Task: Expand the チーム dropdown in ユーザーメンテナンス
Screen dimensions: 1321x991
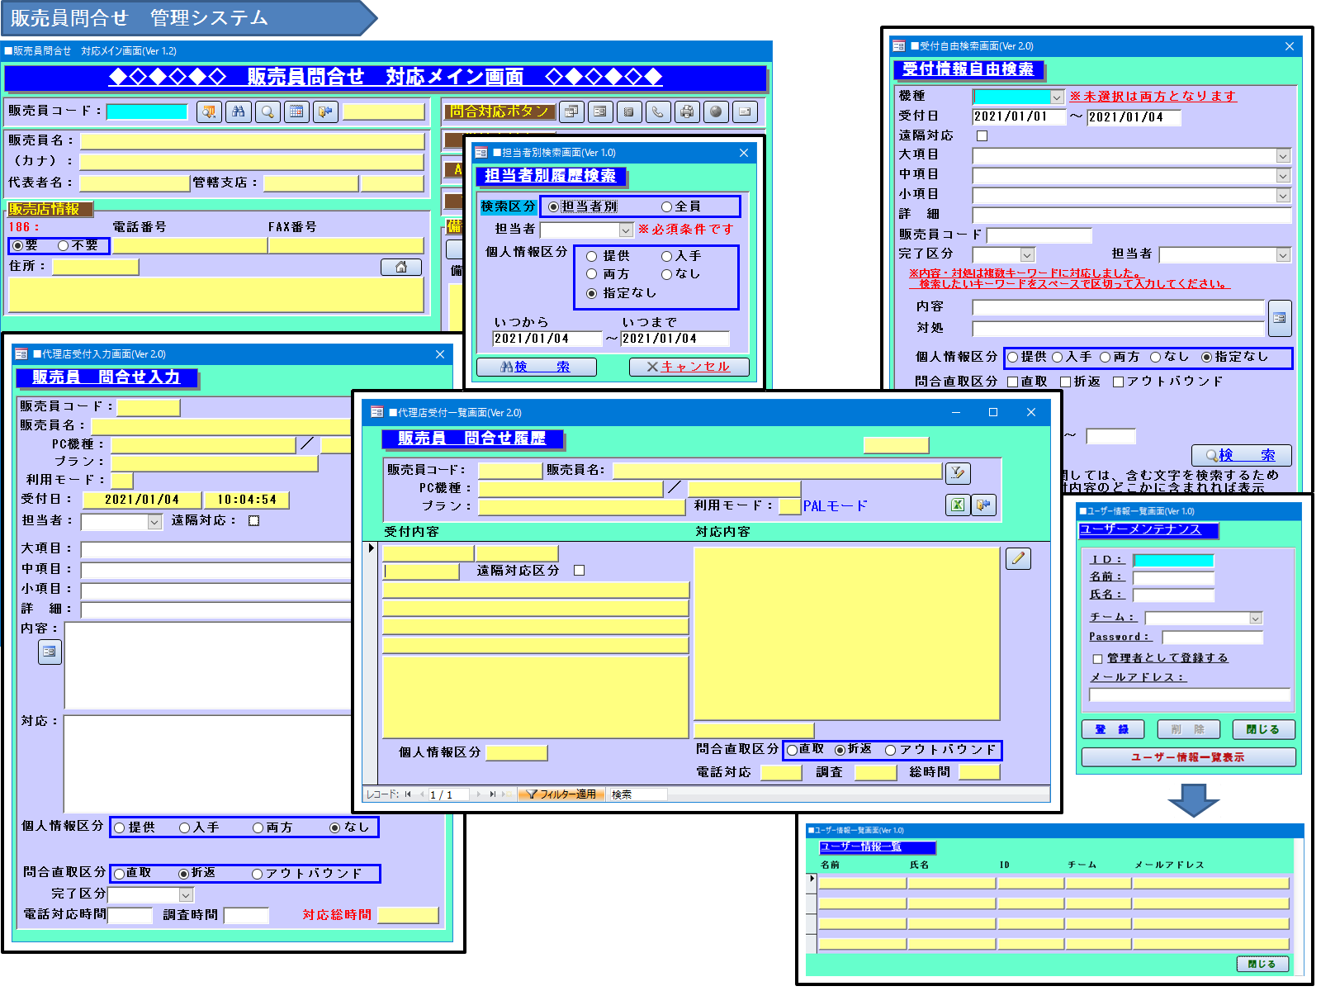Action: (1256, 618)
